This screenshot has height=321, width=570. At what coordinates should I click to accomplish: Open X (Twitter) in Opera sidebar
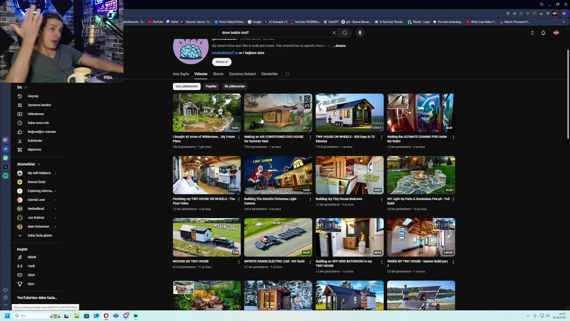(5, 167)
